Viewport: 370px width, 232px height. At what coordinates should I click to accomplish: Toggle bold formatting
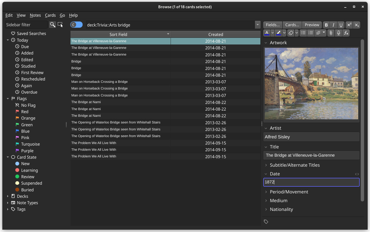click(x=326, y=25)
